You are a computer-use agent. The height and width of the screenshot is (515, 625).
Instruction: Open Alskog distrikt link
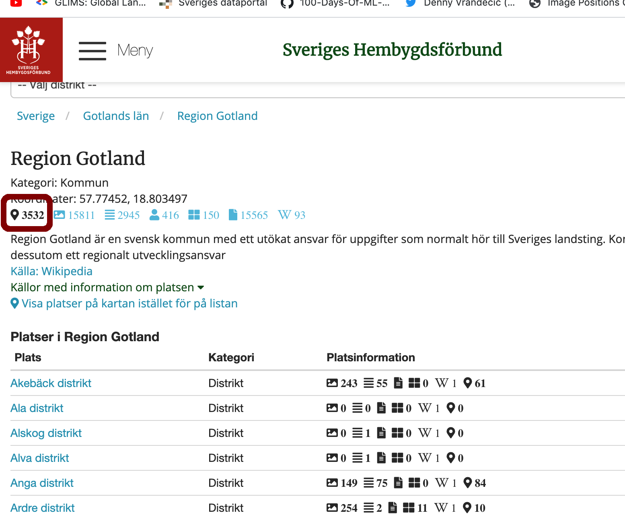click(x=46, y=433)
